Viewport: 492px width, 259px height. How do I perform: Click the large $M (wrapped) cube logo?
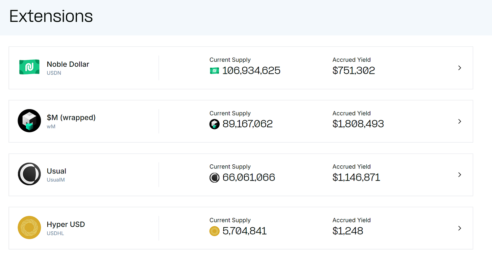pos(29,121)
